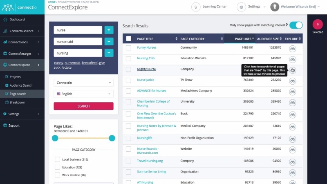Expand the ConnectAudience sidebar menu
This screenshot has width=327, height=184.
tap(22, 31)
